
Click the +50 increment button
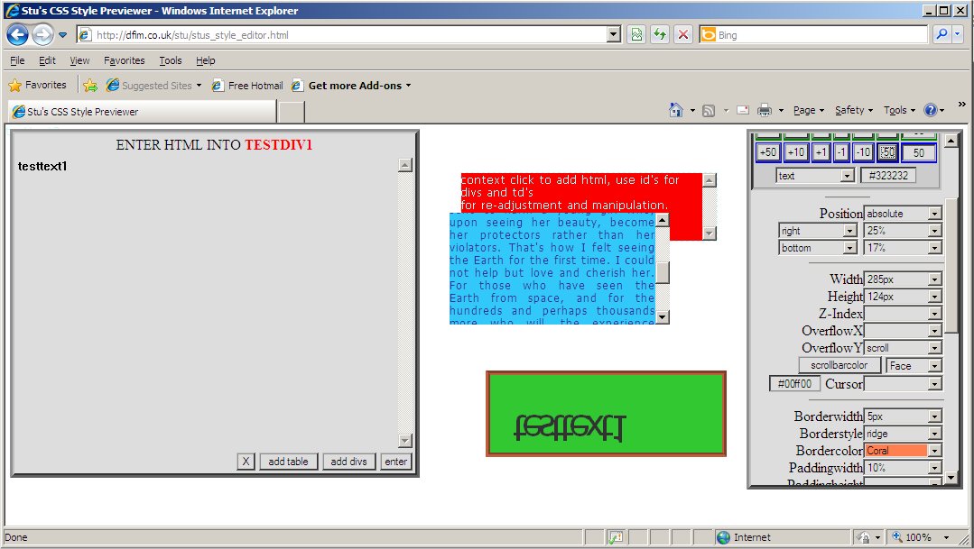[768, 152]
